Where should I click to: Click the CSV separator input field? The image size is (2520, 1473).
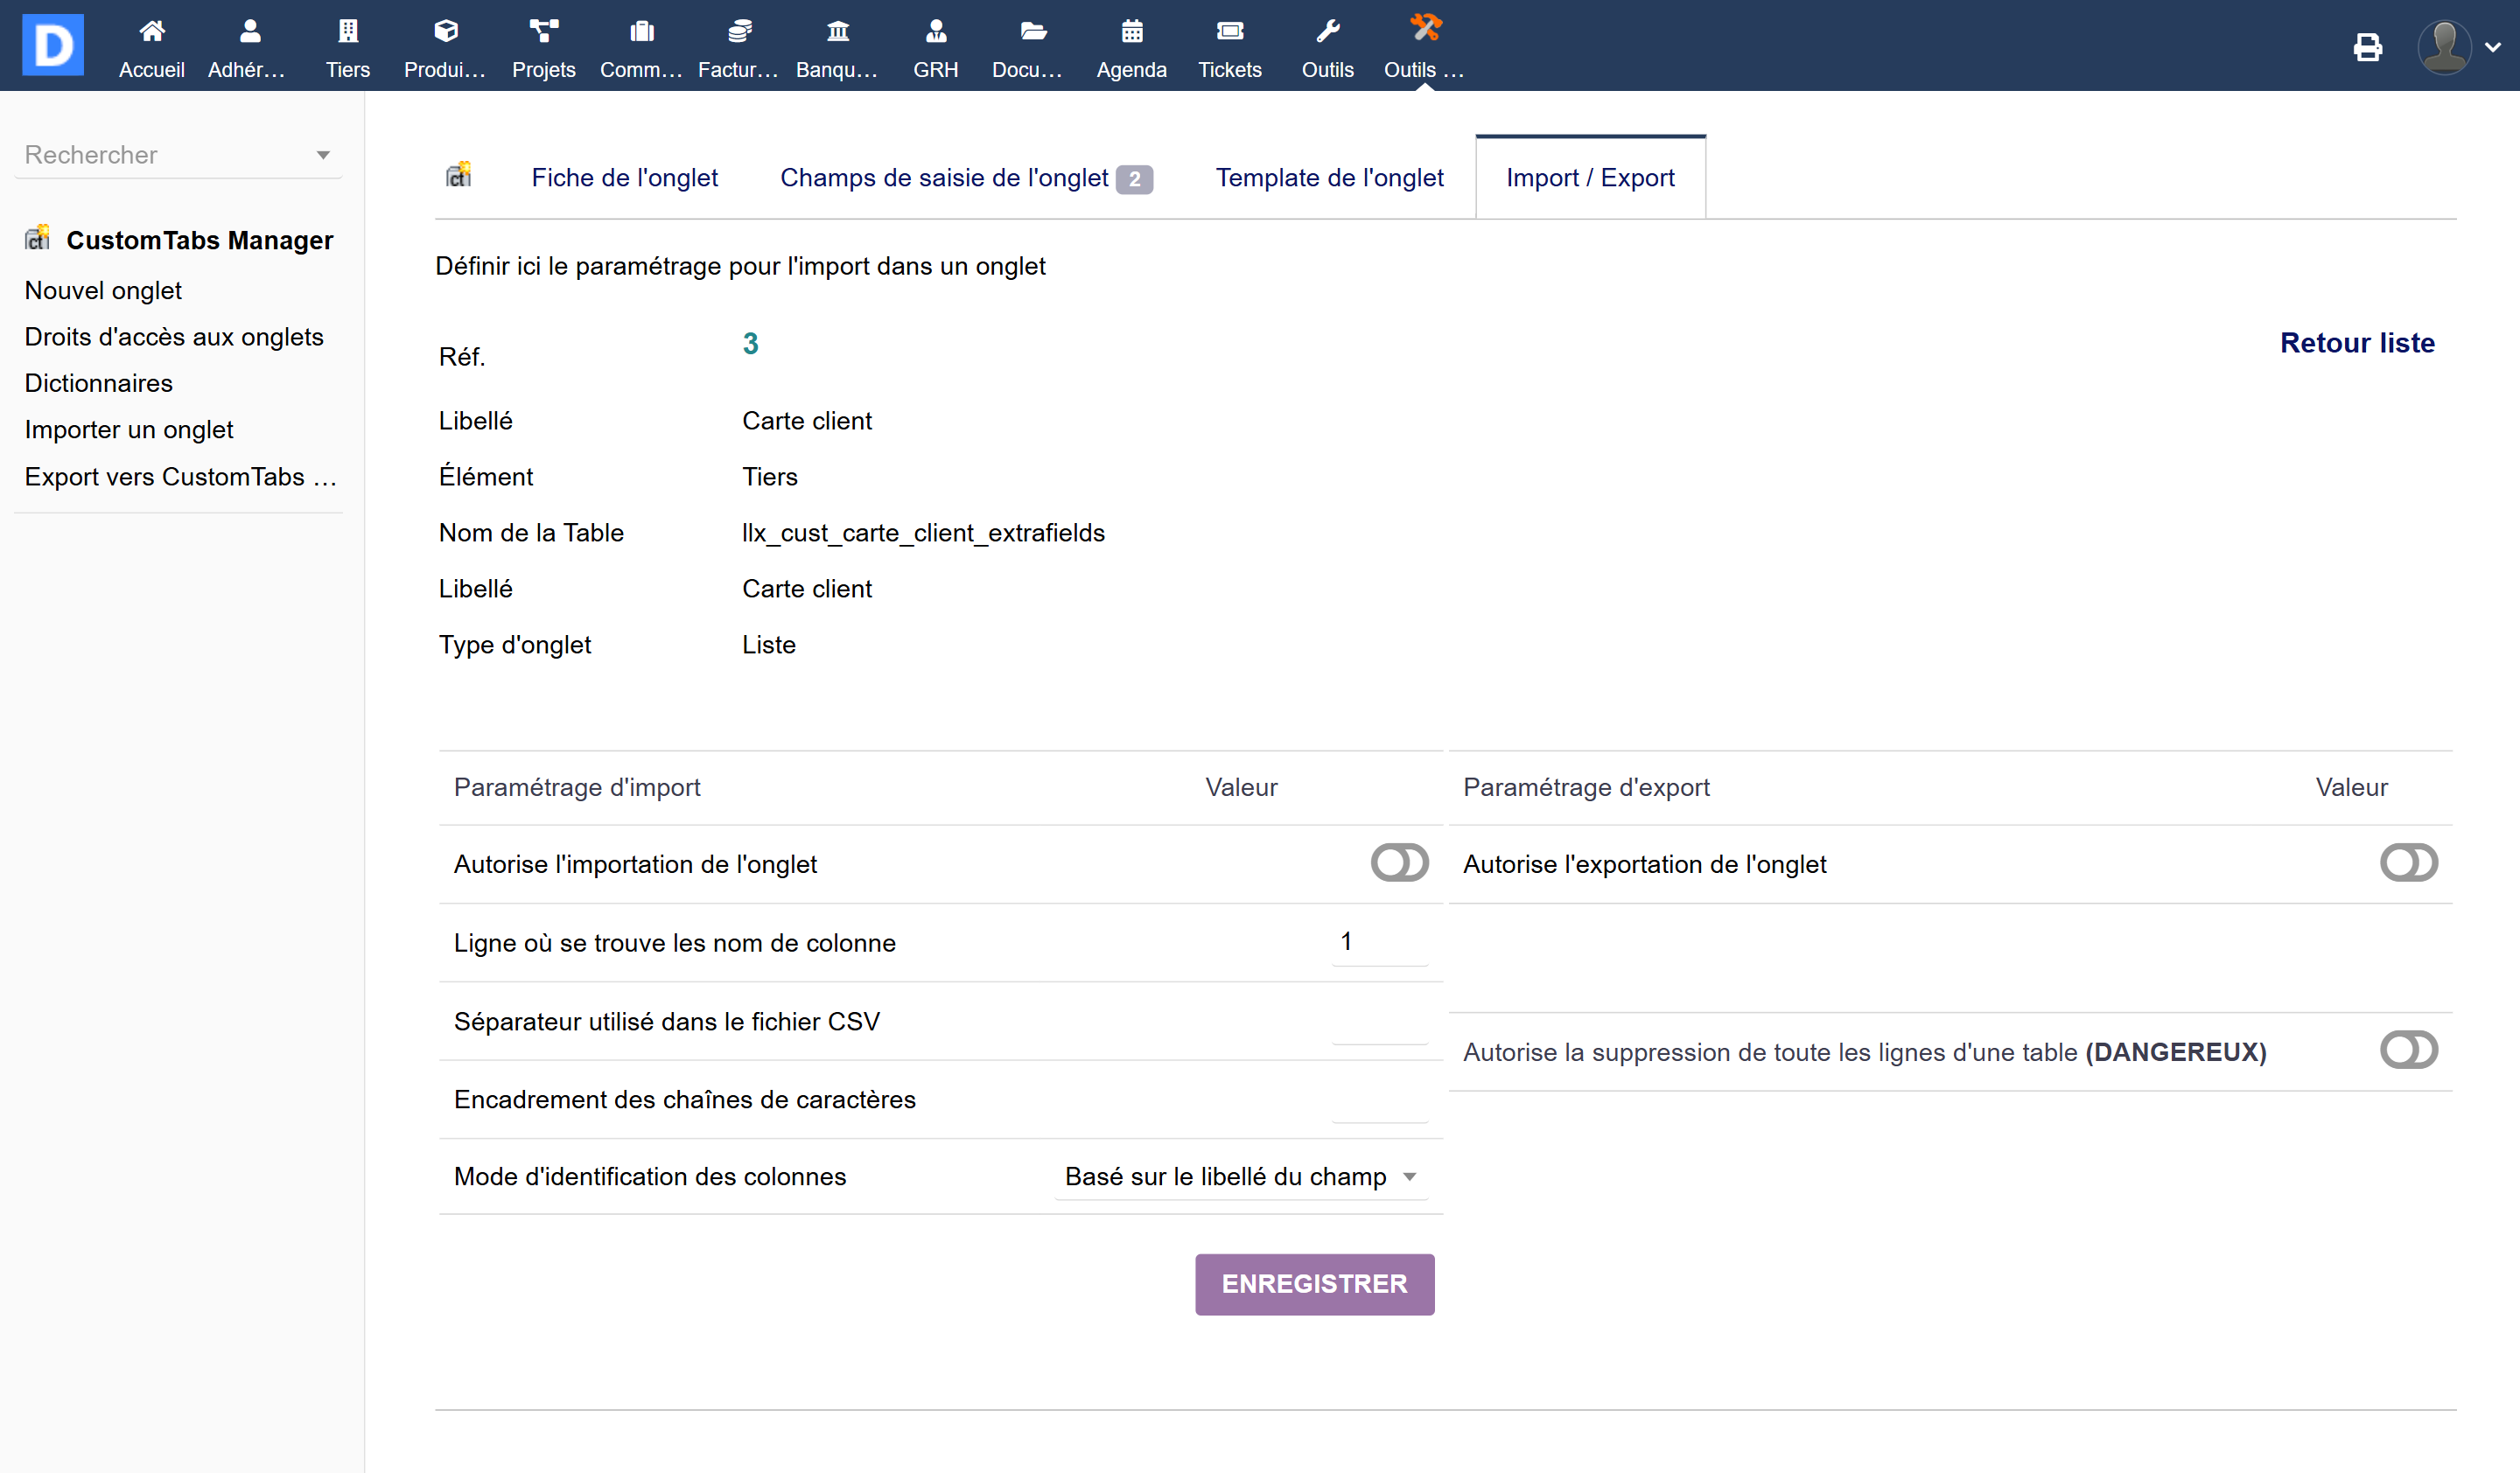click(x=1378, y=1022)
